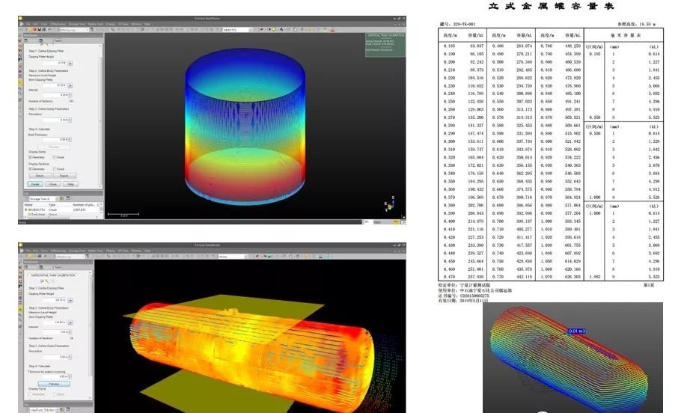Open OfficeSurvey mode dropdown in upper toolbar
The width and height of the screenshot is (690, 413).
coord(75,30)
